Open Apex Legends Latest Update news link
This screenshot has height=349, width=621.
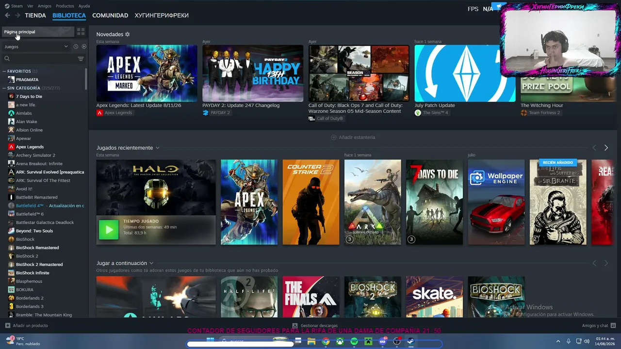click(139, 105)
